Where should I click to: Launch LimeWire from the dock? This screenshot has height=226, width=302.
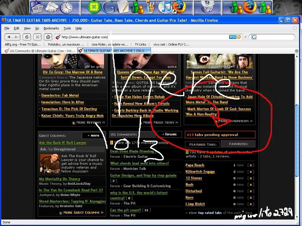click(94, 7)
